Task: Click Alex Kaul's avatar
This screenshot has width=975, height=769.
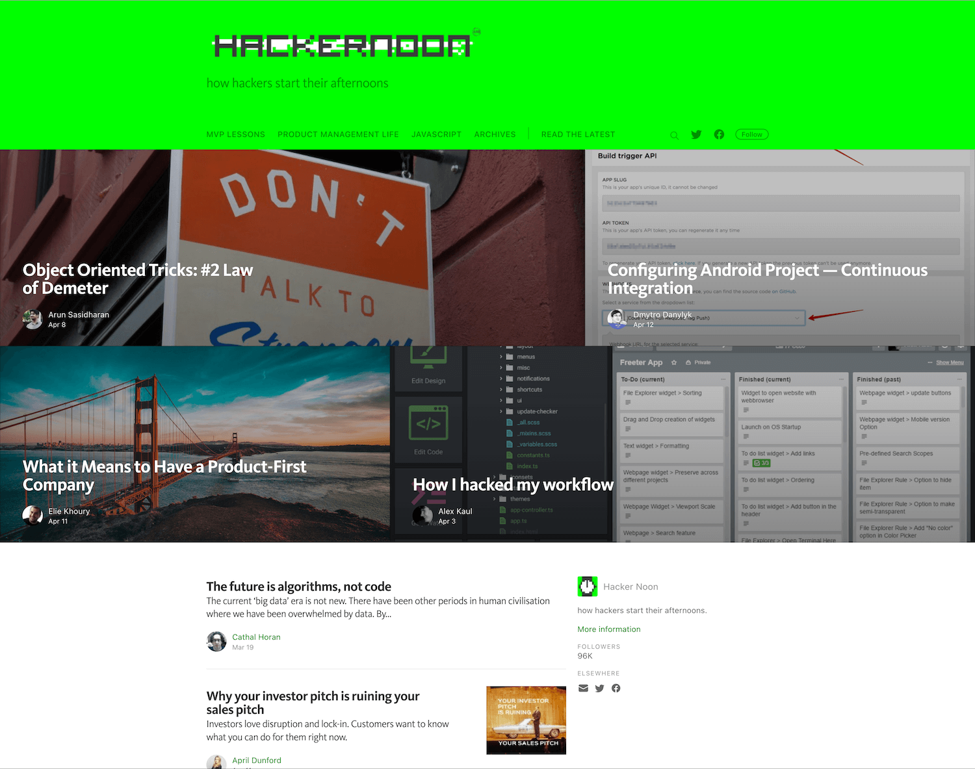Action: pos(422,516)
